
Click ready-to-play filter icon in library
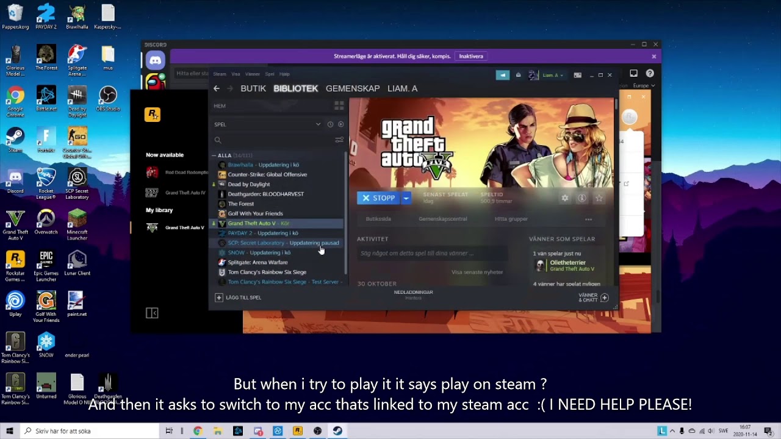(340, 124)
